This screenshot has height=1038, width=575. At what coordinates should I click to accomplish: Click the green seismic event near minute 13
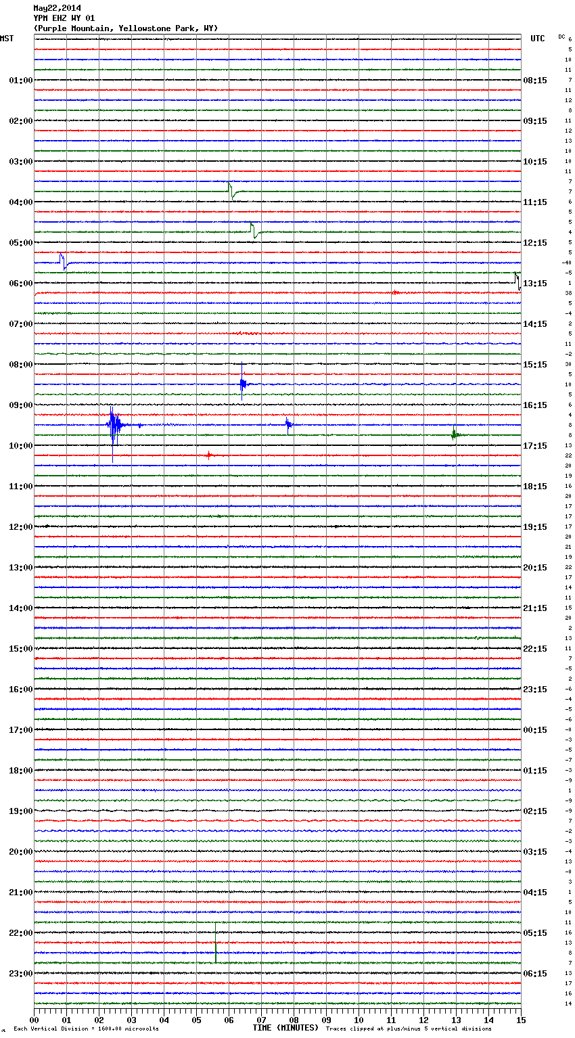pyautogui.click(x=455, y=434)
